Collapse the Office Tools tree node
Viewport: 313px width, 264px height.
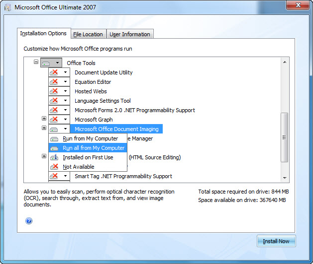36,62
